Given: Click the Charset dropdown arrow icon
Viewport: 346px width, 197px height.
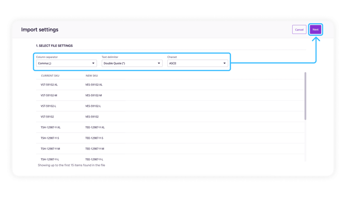Looking at the screenshot, I should point(225,63).
